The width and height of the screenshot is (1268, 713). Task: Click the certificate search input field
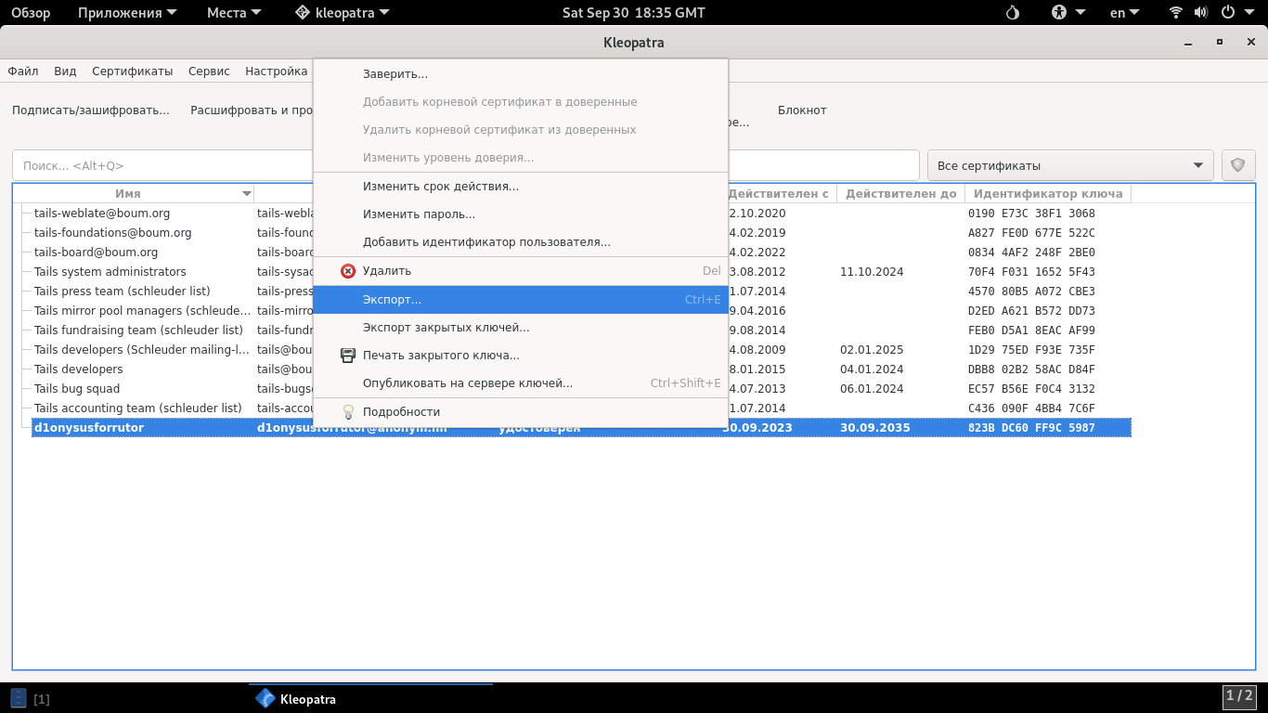pos(162,165)
